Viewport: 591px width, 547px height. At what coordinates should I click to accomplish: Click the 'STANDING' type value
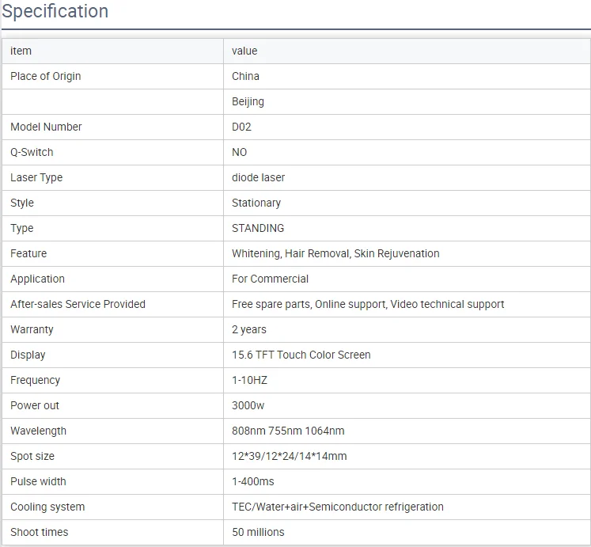tap(258, 228)
